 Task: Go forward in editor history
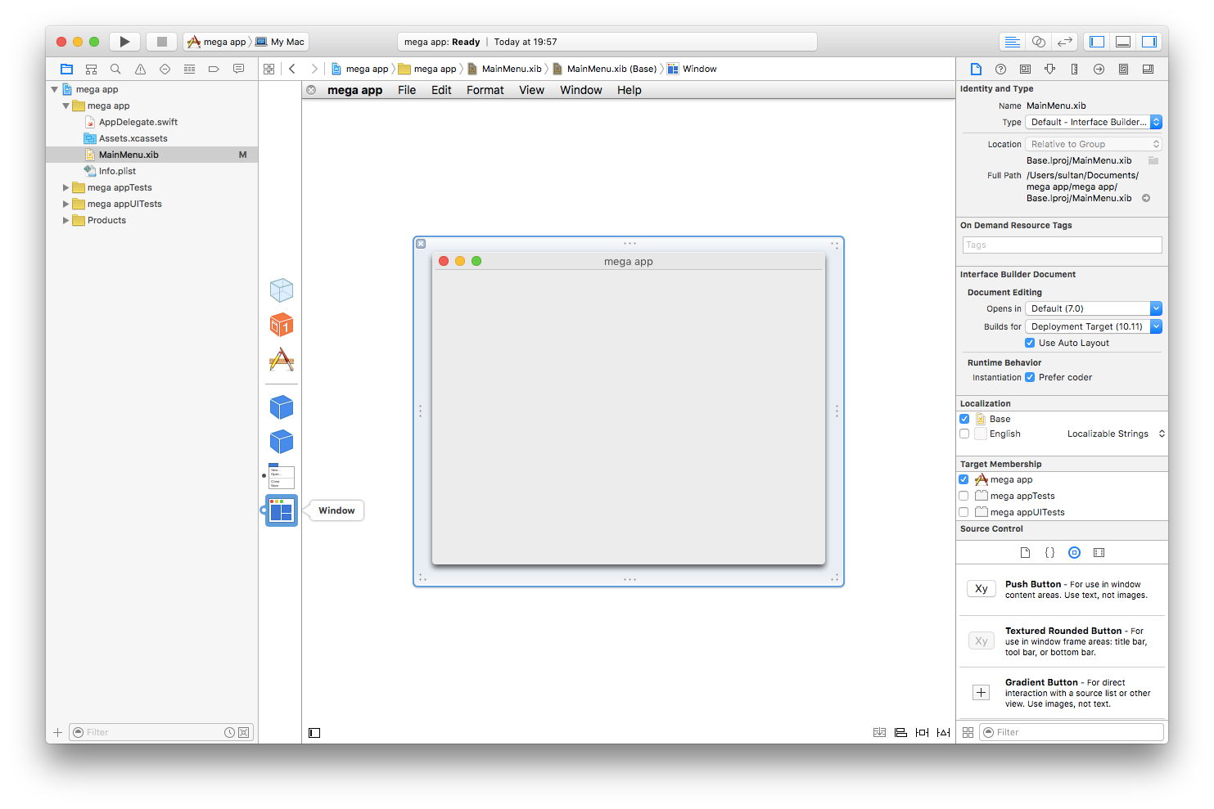(314, 69)
